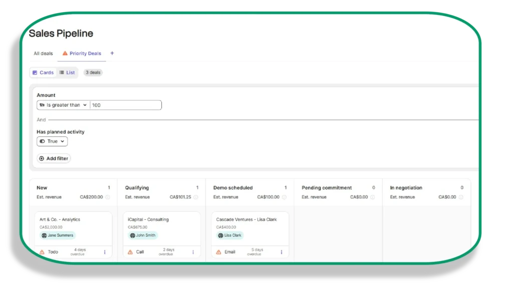The image size is (513, 285).
Task: Select the Cards view
Action: (43, 72)
